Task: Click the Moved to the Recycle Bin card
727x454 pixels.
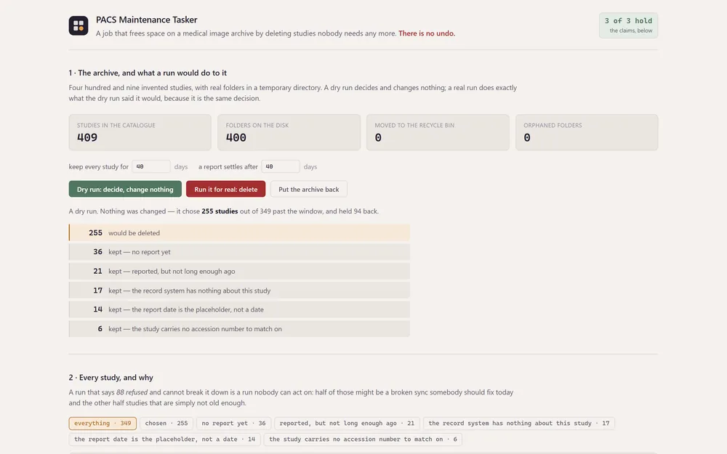Action: (x=438, y=132)
